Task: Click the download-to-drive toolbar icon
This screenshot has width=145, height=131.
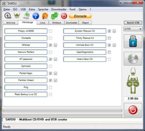Action: click(x=27, y=16)
